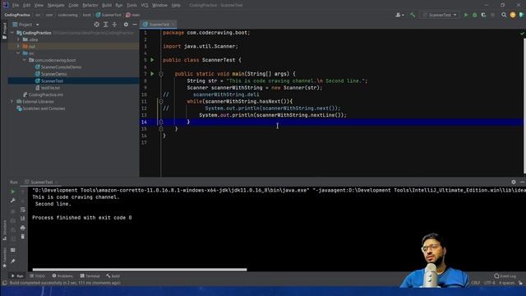This screenshot has width=526, height=296.
Task: Open the File menu
Action: click(16, 5)
